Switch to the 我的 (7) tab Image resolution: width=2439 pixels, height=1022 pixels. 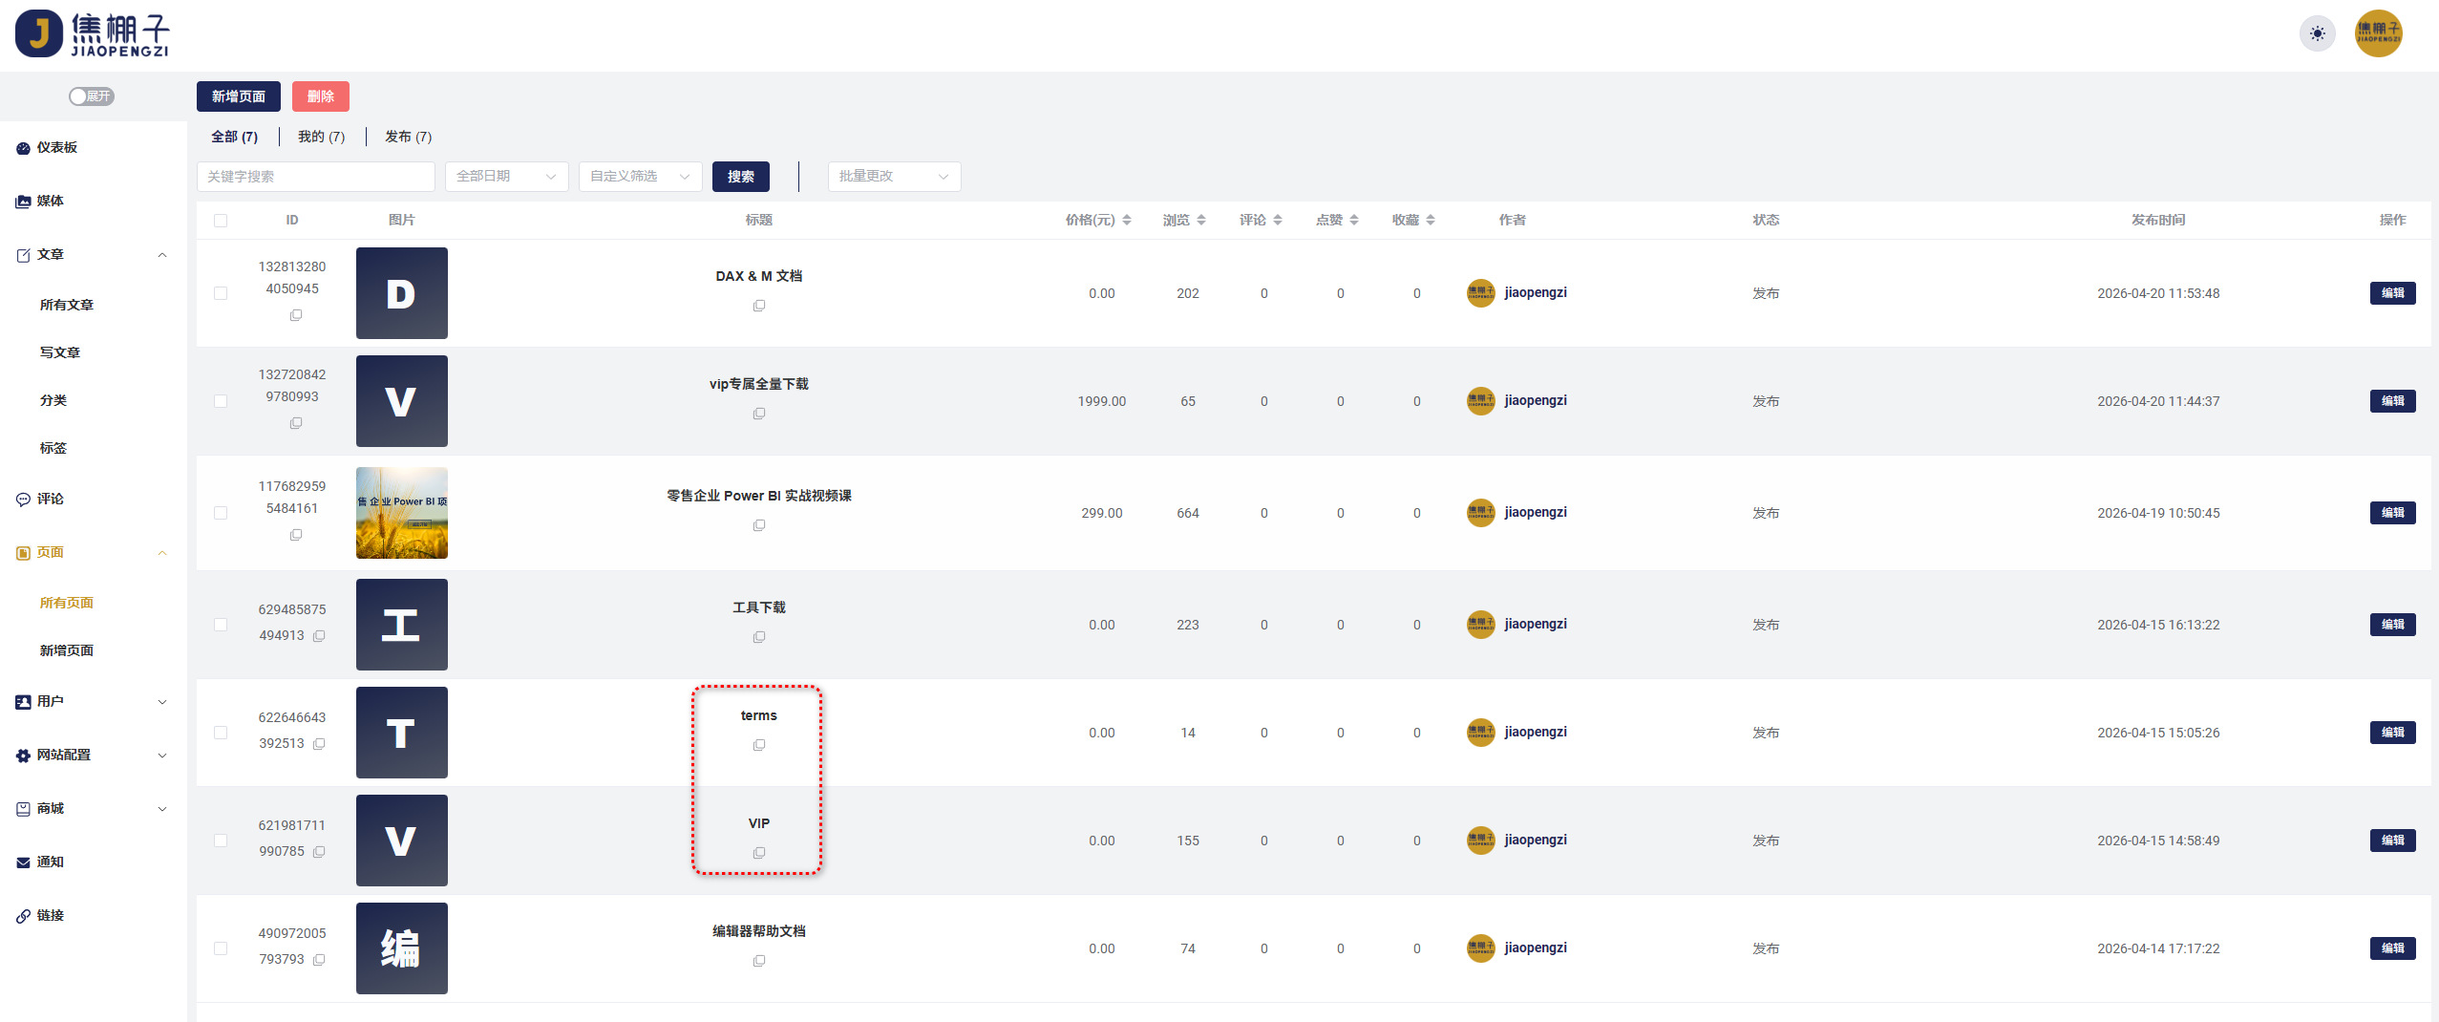click(x=321, y=138)
